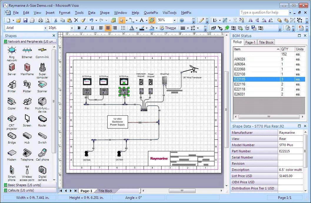Apply the line color swatch
Viewport: 311px width, 203px height.
(x=142, y=28)
